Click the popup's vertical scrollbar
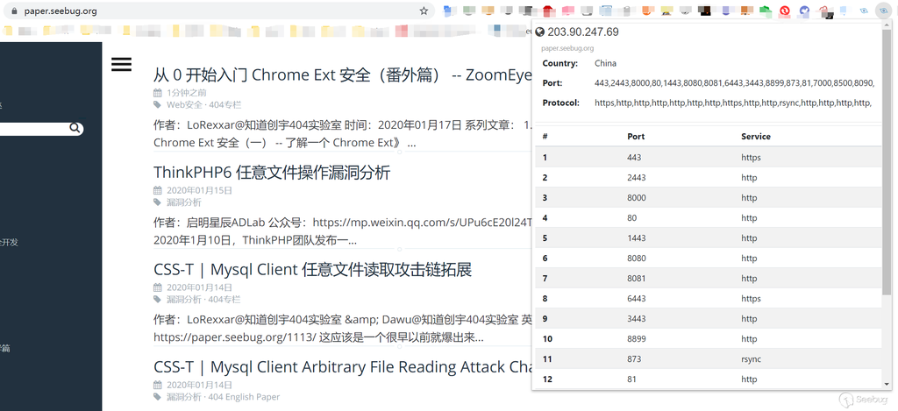 click(887, 219)
